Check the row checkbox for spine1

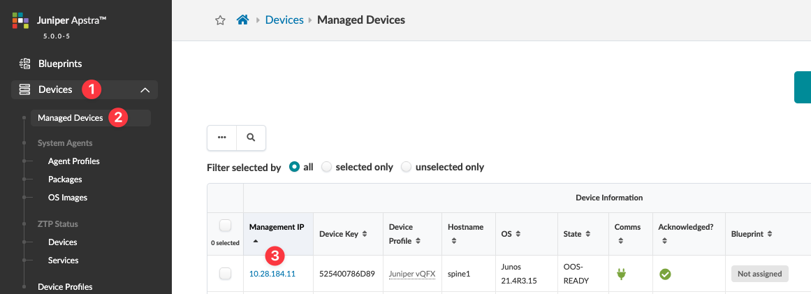coord(225,274)
